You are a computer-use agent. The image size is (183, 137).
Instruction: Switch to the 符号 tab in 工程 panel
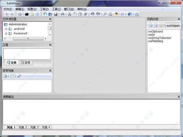click(x=26, y=63)
